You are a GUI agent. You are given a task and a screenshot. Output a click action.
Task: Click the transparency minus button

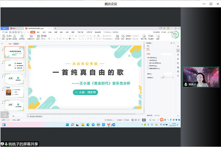tap(162, 77)
